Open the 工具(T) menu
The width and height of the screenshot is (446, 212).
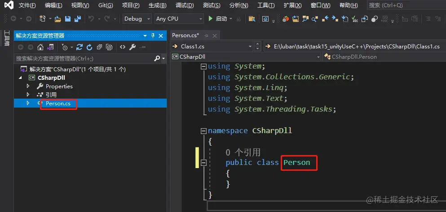pyautogui.click(x=266, y=5)
